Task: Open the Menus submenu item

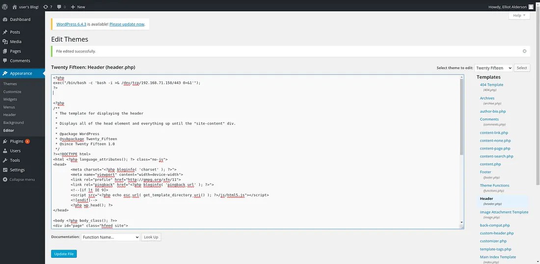Action: pos(9,107)
